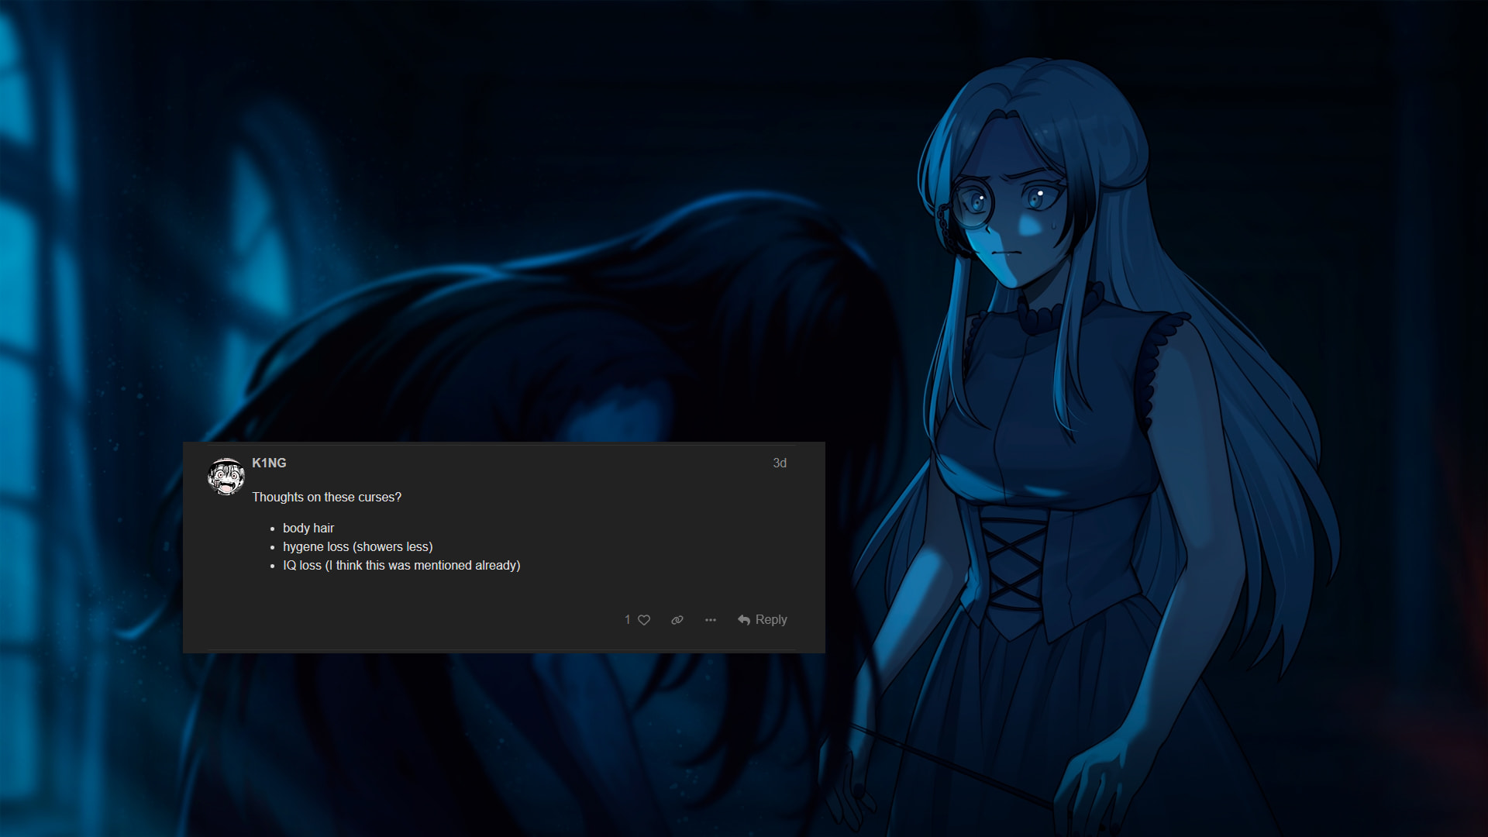Click the text 'Thoughts on these curses?'
Viewport: 1488px width, 837px height.
point(326,497)
